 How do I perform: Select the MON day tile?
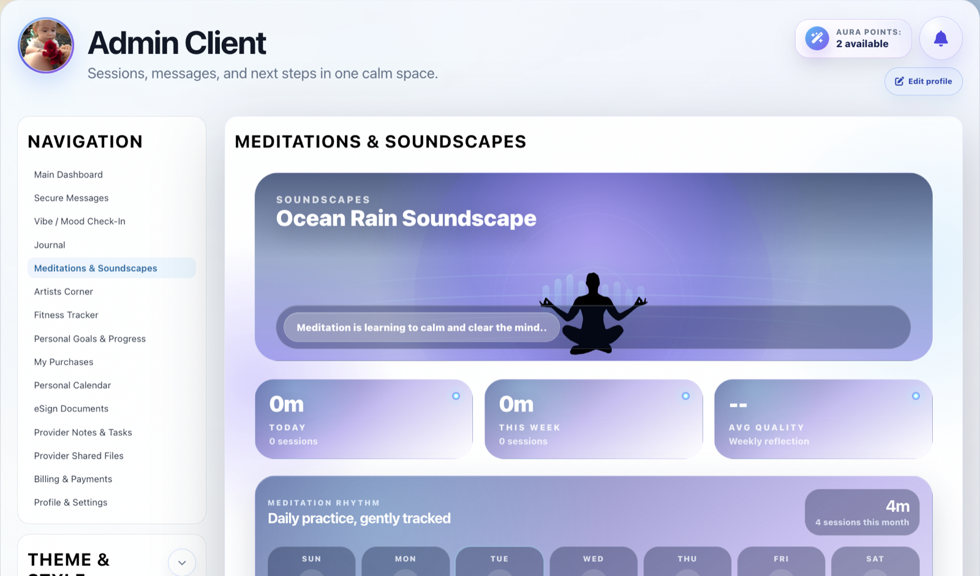click(405, 561)
